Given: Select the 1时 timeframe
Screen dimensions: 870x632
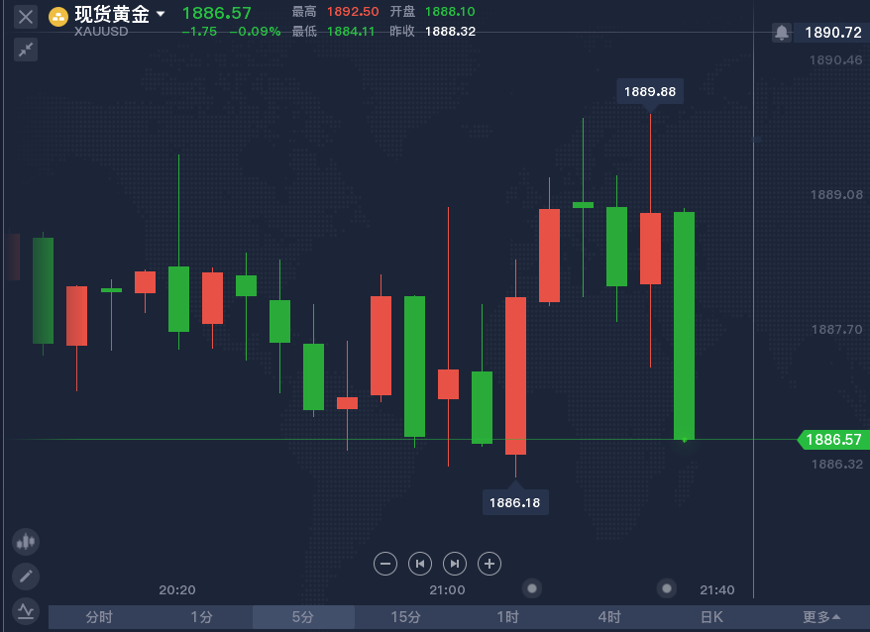Looking at the screenshot, I should [x=507, y=617].
